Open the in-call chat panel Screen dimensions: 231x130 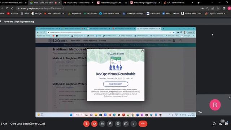click(x=226, y=124)
